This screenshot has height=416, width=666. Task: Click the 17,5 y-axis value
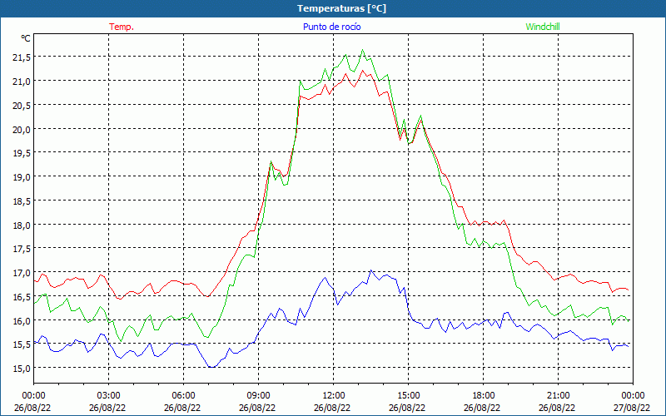point(22,249)
